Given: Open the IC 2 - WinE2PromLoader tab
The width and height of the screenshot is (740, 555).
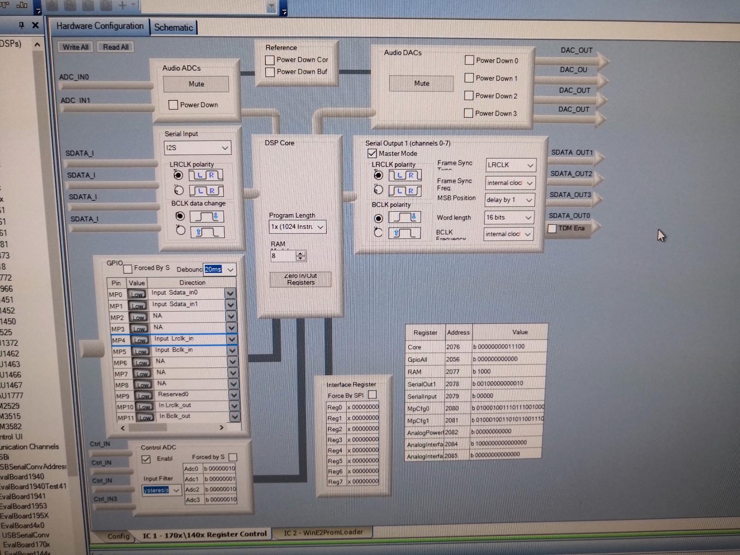Looking at the screenshot, I should 323,532.
